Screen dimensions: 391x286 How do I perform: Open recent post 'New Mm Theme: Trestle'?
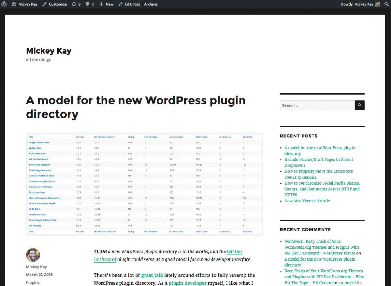(307, 201)
